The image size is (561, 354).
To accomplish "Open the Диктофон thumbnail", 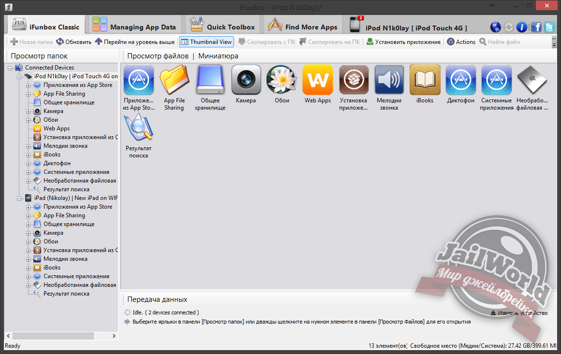I will pyautogui.click(x=460, y=80).
